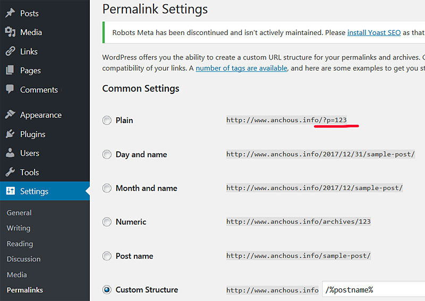Click the custom structure /%postname% text field
425x301 pixels.
[373, 290]
